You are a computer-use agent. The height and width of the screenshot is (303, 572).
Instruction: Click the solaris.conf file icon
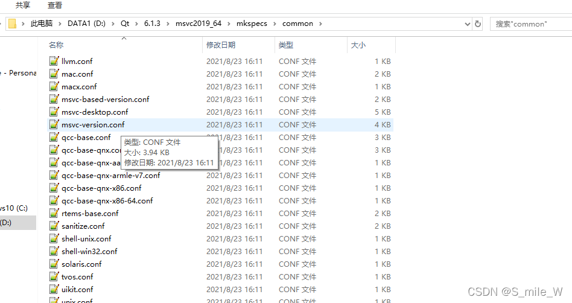point(54,264)
